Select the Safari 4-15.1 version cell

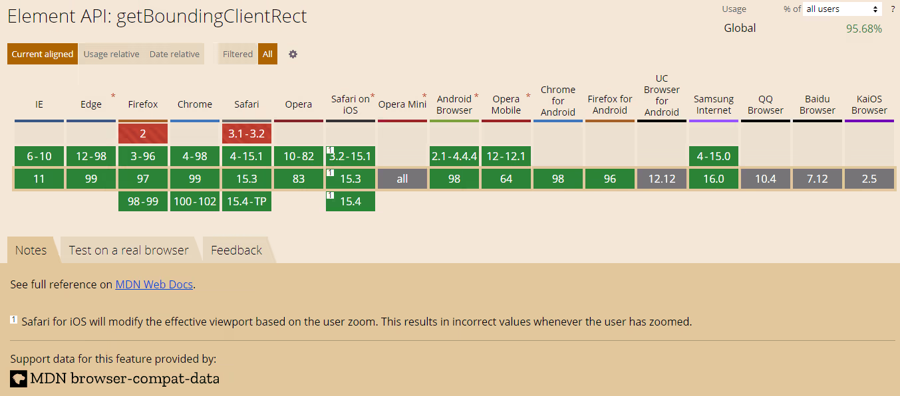pyautogui.click(x=247, y=157)
